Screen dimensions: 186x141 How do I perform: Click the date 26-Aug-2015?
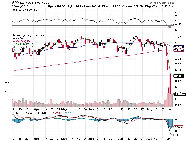pos(20,6)
